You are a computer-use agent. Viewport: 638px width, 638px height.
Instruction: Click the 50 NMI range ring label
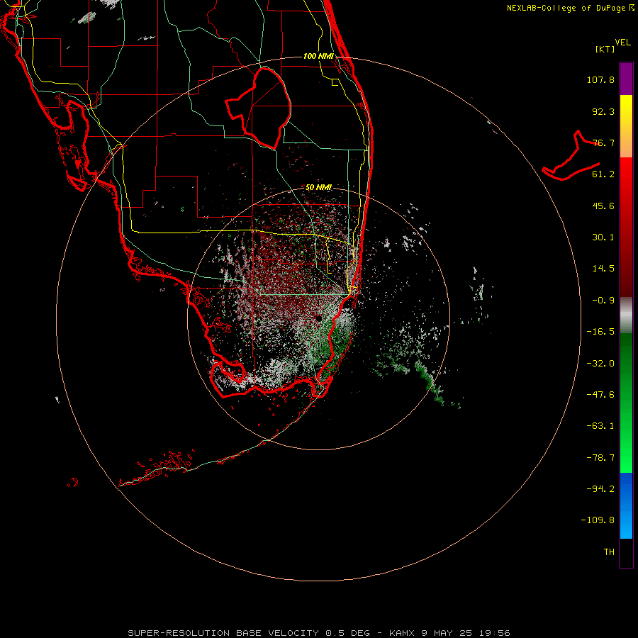pos(318,187)
